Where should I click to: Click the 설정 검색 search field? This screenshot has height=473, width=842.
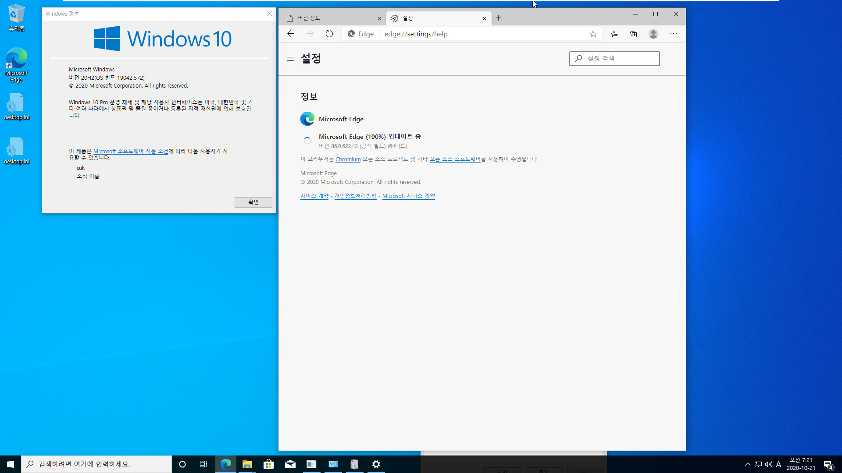pyautogui.click(x=614, y=59)
